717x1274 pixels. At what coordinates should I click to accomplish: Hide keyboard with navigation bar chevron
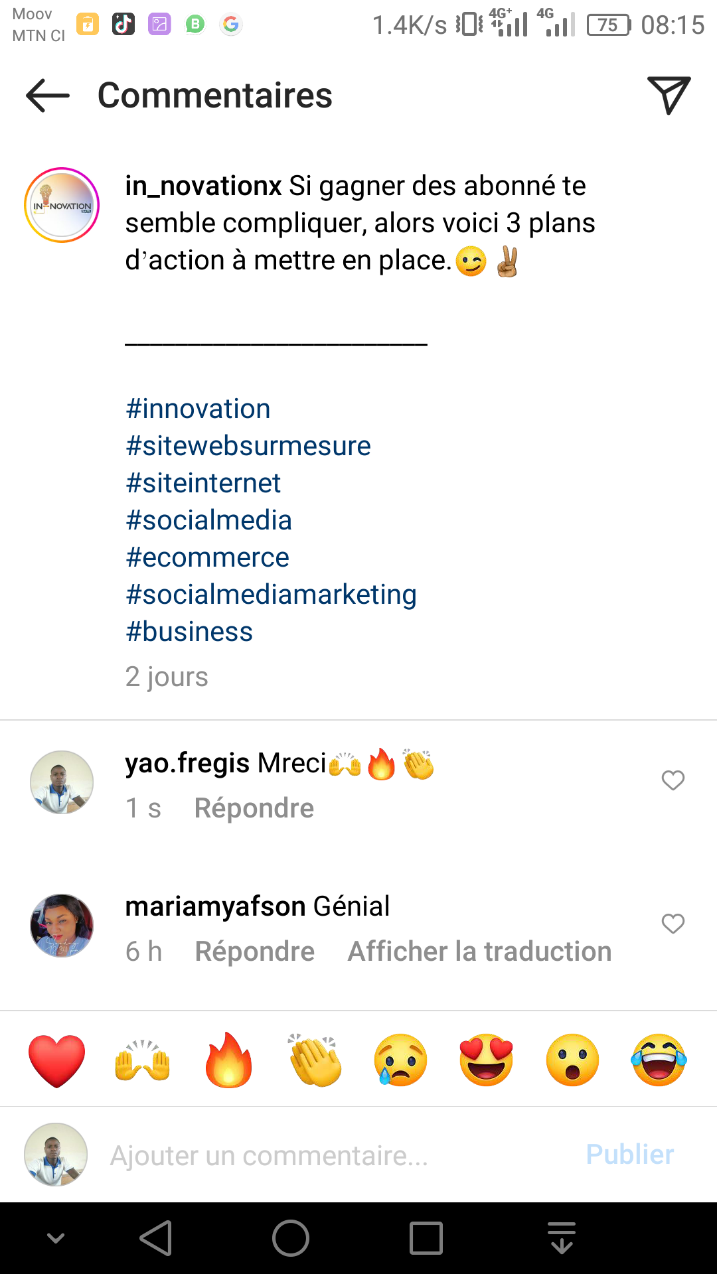pos(56,1238)
